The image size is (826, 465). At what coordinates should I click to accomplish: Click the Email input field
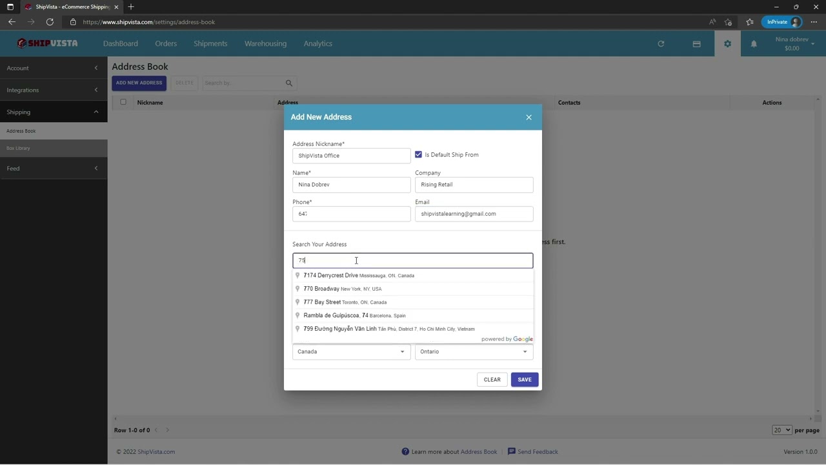474,214
